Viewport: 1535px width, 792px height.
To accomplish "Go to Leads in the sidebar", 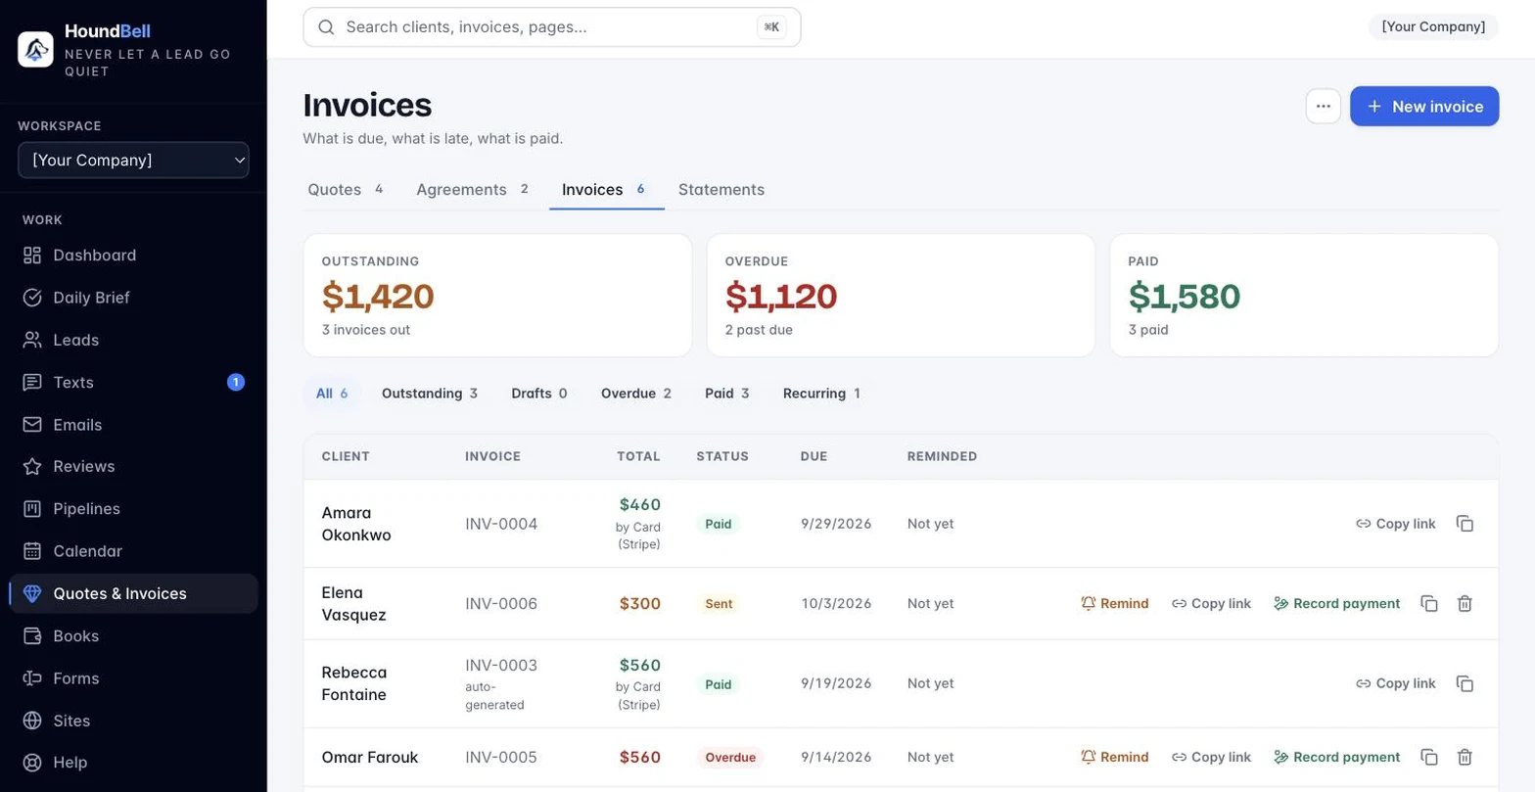I will [x=133, y=340].
